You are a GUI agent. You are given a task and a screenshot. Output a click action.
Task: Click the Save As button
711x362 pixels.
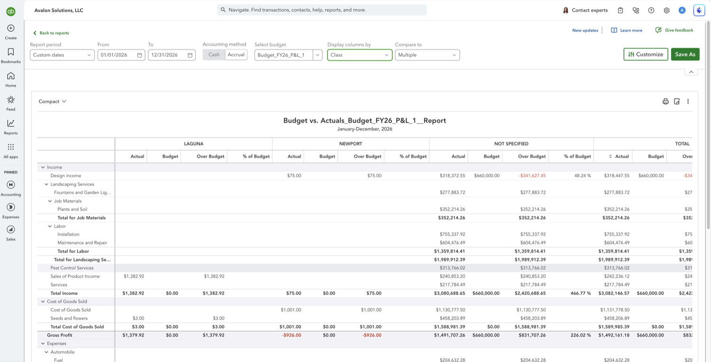pyautogui.click(x=685, y=54)
